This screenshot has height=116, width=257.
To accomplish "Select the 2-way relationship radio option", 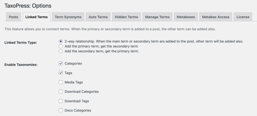I will coord(60,41).
